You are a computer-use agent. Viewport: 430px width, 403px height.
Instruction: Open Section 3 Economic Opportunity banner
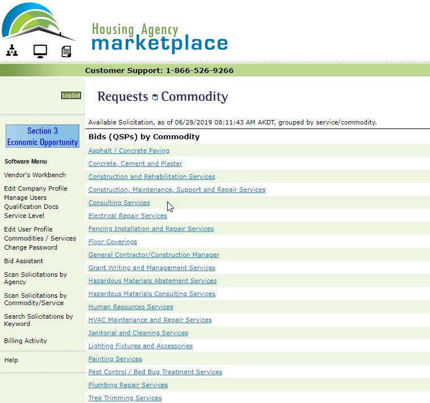click(42, 136)
